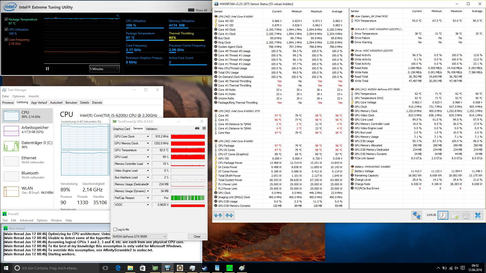Image resolution: width=486 pixels, height=273 pixels.
Task: Open HWiNFO remote network monitoring icon
Action: [416, 215]
